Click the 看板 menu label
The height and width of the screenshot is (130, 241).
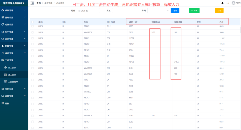(7, 104)
